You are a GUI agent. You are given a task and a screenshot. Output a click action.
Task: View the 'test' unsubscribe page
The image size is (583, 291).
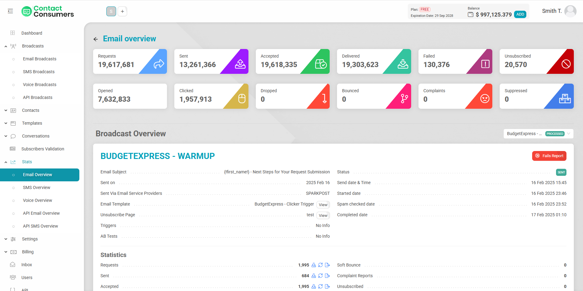click(323, 215)
